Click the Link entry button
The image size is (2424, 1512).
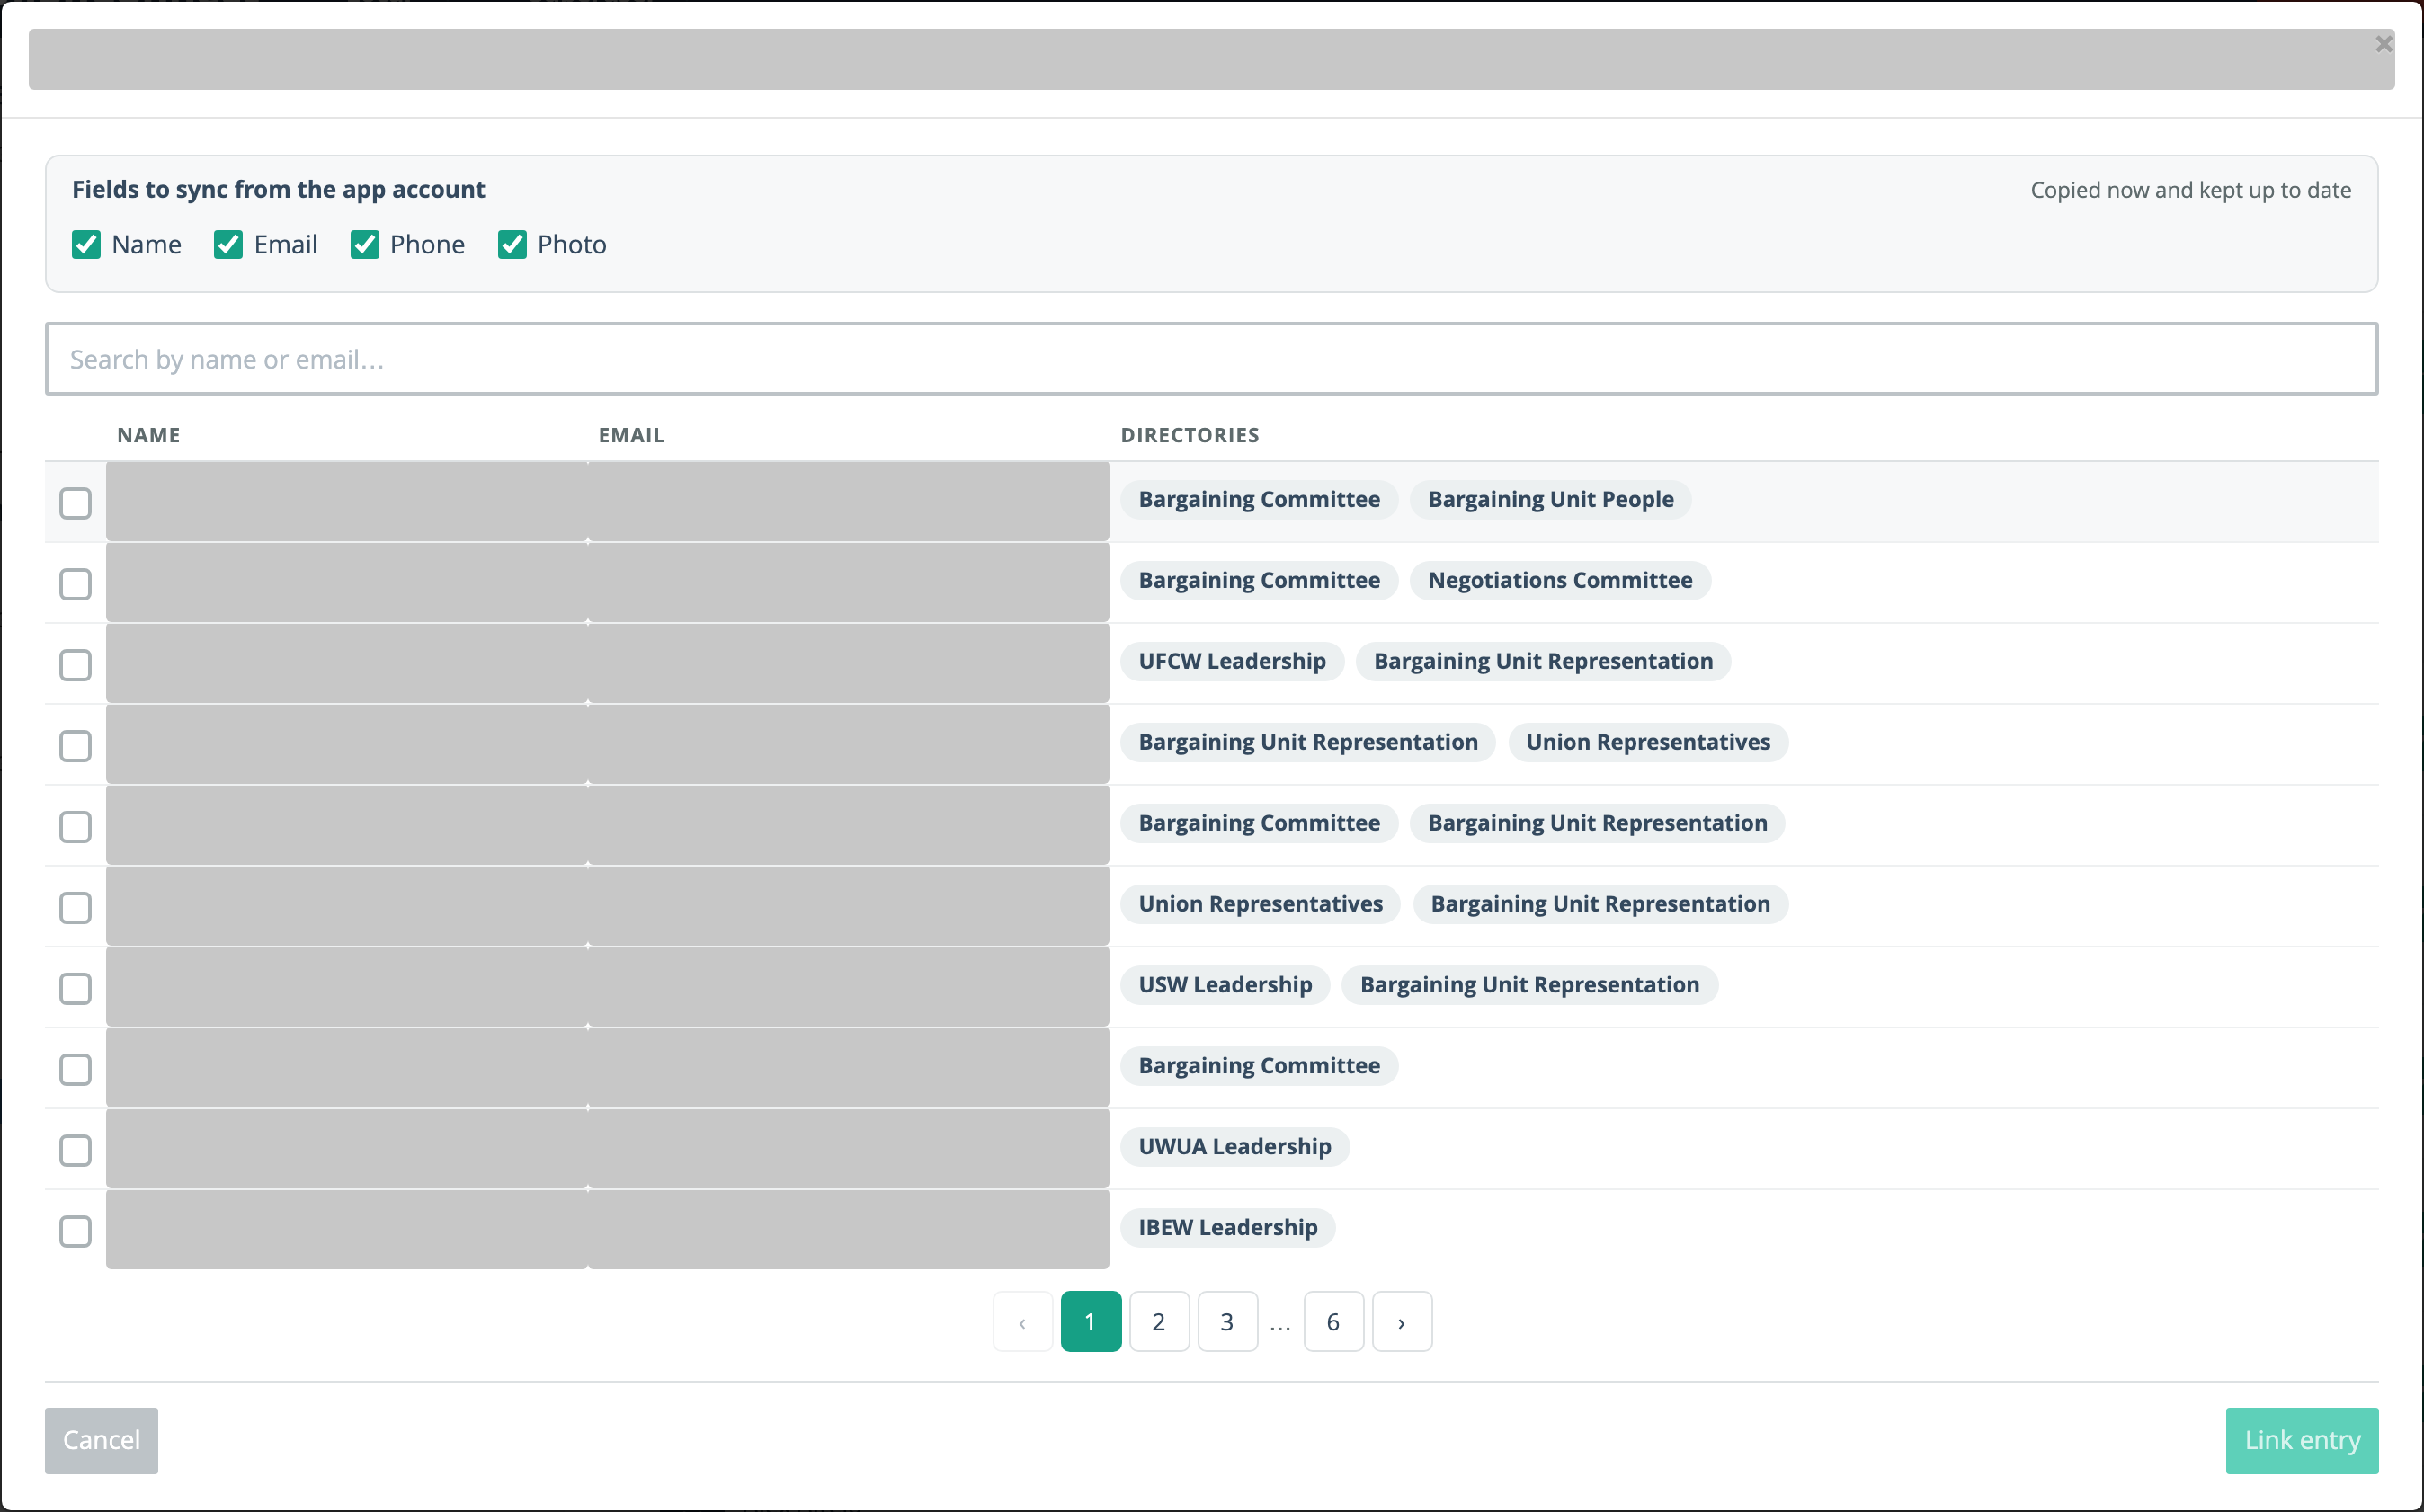[x=2302, y=1440]
